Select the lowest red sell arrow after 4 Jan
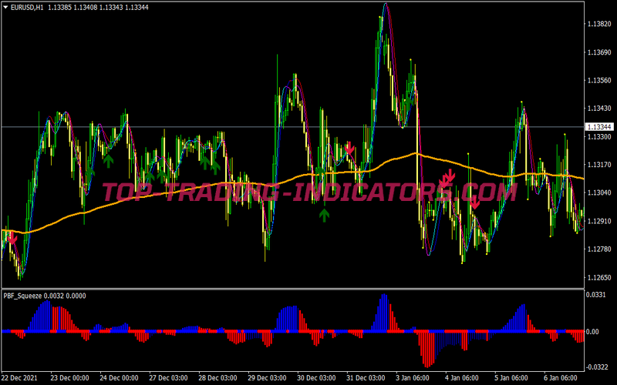The image size is (617, 385). point(474,203)
